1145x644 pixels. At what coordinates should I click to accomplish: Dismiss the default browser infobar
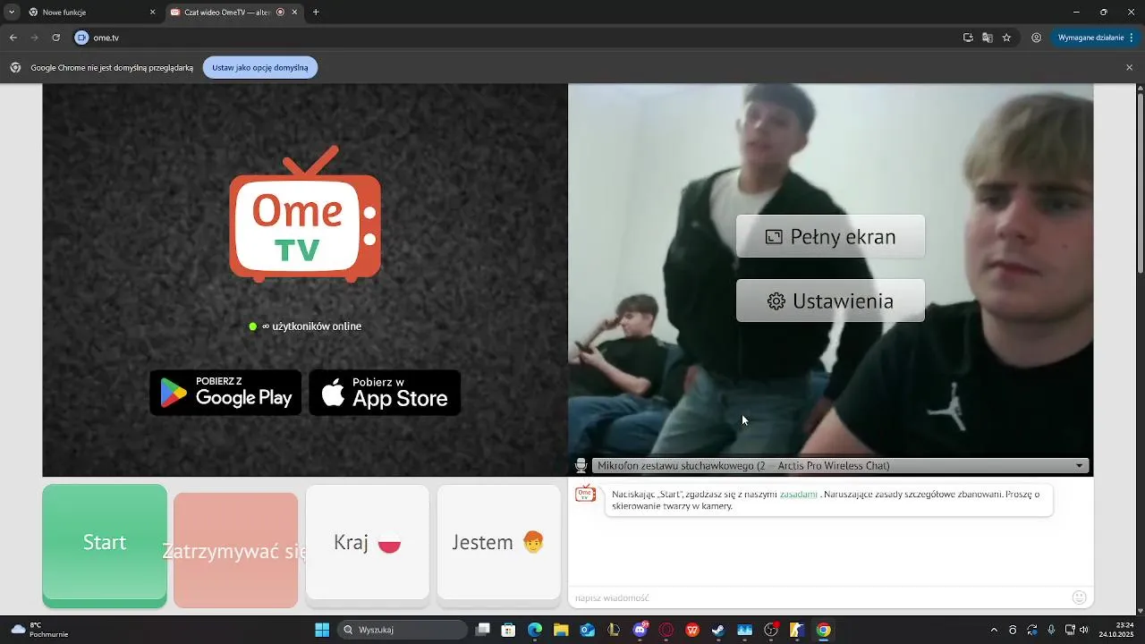point(1129,67)
